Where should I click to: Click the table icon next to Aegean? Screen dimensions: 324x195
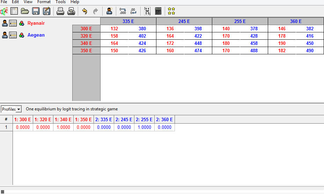pos(13,35)
